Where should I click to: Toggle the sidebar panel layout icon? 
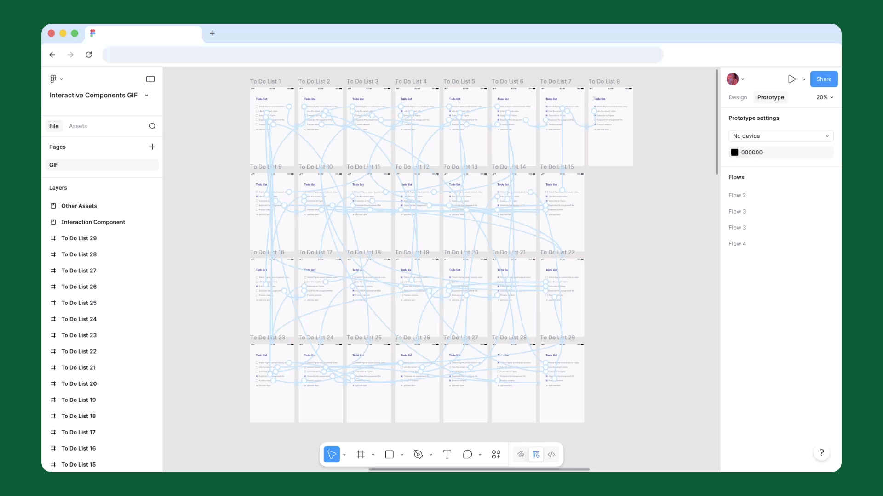tap(150, 79)
